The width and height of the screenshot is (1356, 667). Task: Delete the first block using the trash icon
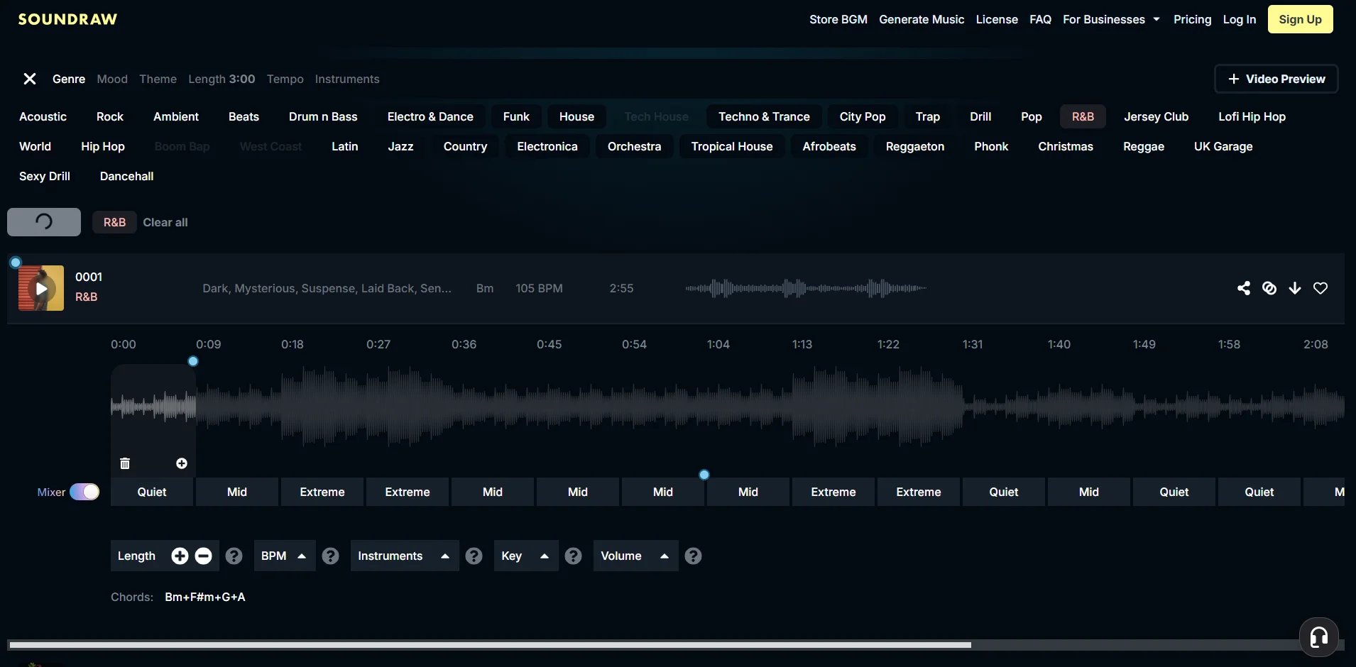click(125, 463)
